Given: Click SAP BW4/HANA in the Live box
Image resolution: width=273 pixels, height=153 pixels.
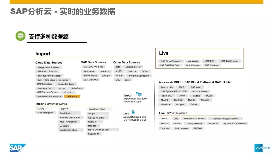Looking at the screenshot, I should pyautogui.click(x=230, y=61).
